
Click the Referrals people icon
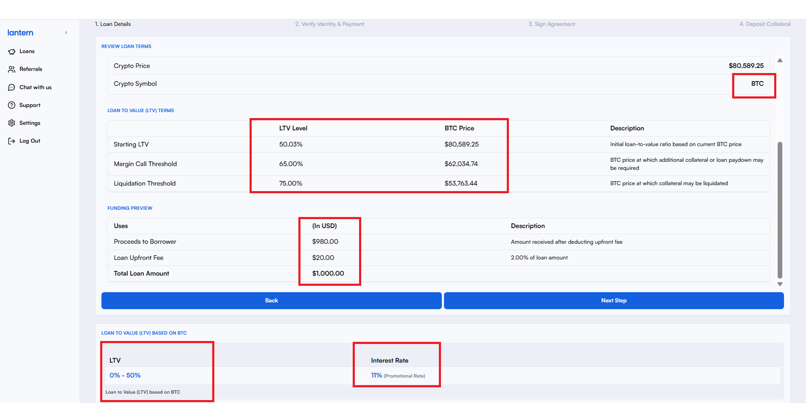coord(11,69)
